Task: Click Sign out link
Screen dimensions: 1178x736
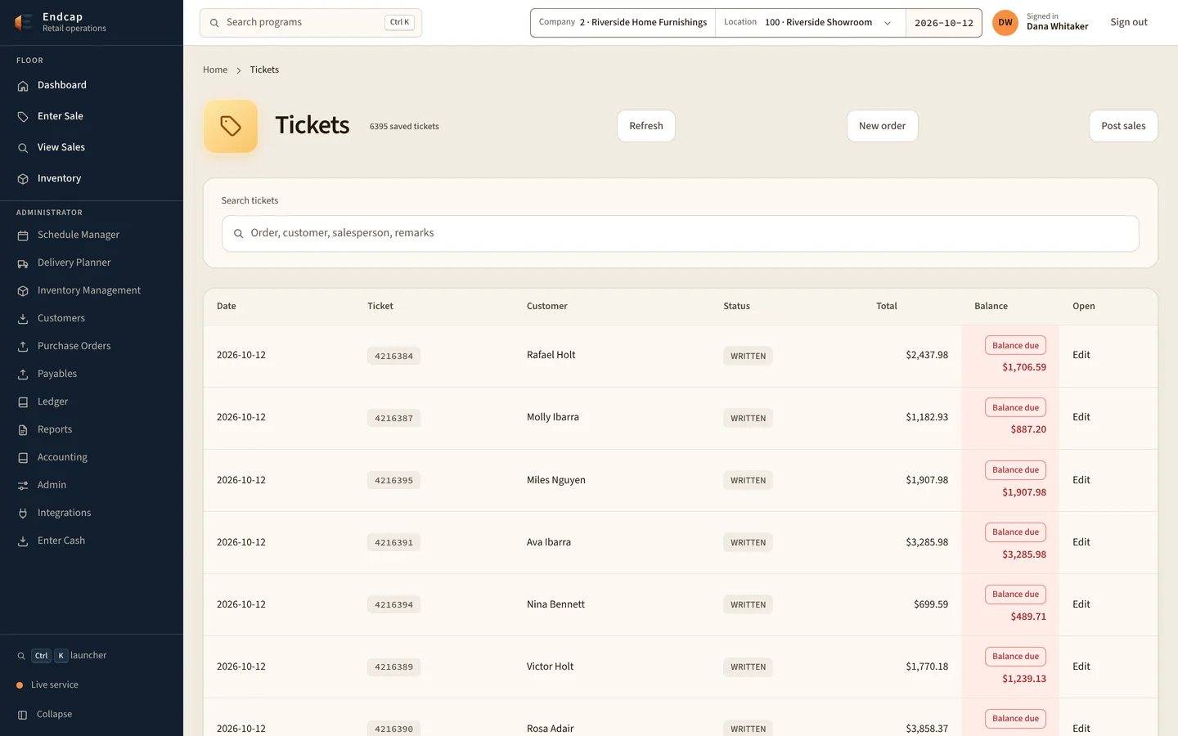Action: pos(1129,22)
